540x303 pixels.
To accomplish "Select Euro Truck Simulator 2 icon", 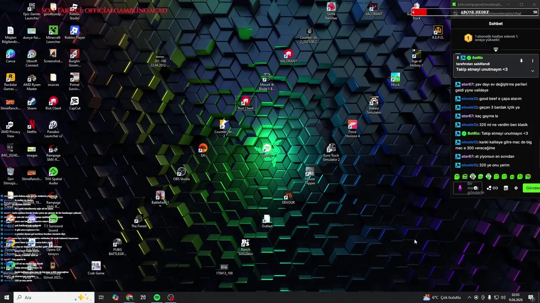I will tap(331, 153).
